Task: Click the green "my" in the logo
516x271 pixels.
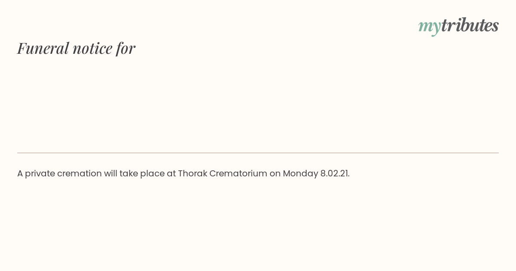Action: [429, 26]
